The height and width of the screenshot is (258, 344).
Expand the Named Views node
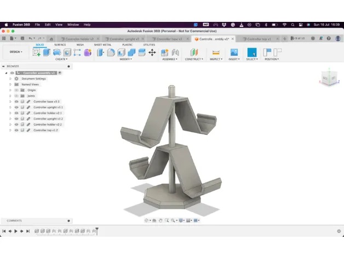point(10,84)
